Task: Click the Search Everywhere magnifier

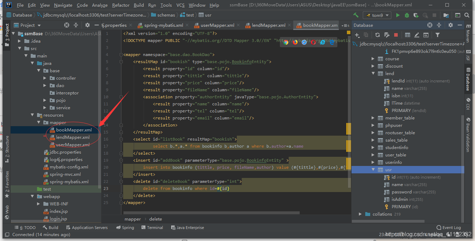Action: (467, 15)
